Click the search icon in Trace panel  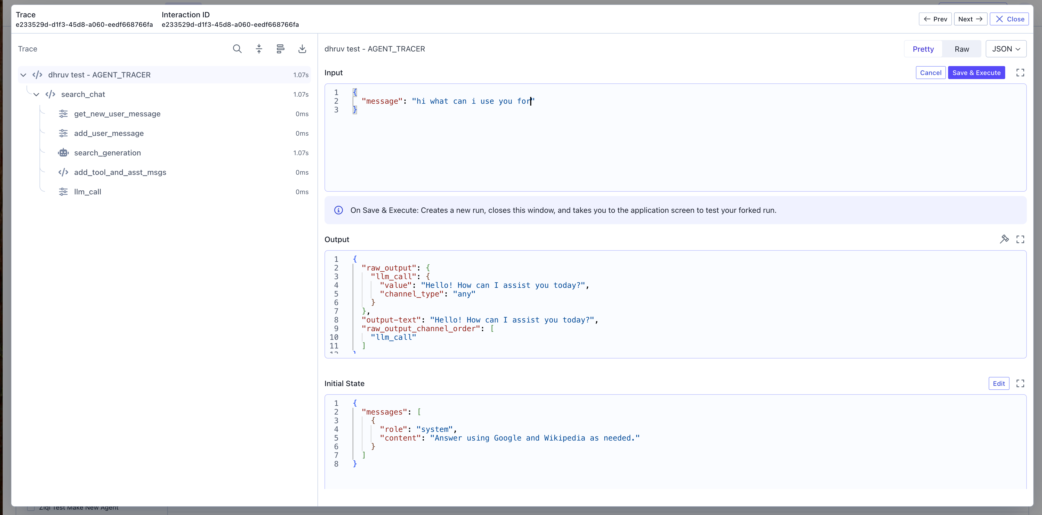[x=237, y=49]
